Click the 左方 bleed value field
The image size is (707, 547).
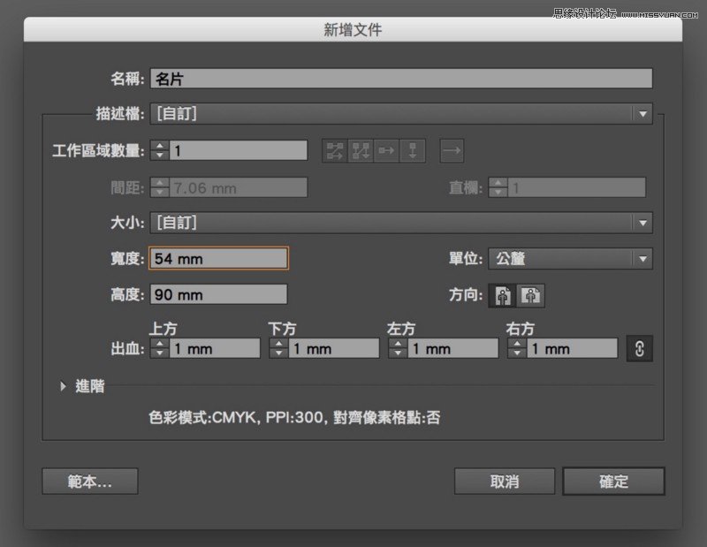453,348
